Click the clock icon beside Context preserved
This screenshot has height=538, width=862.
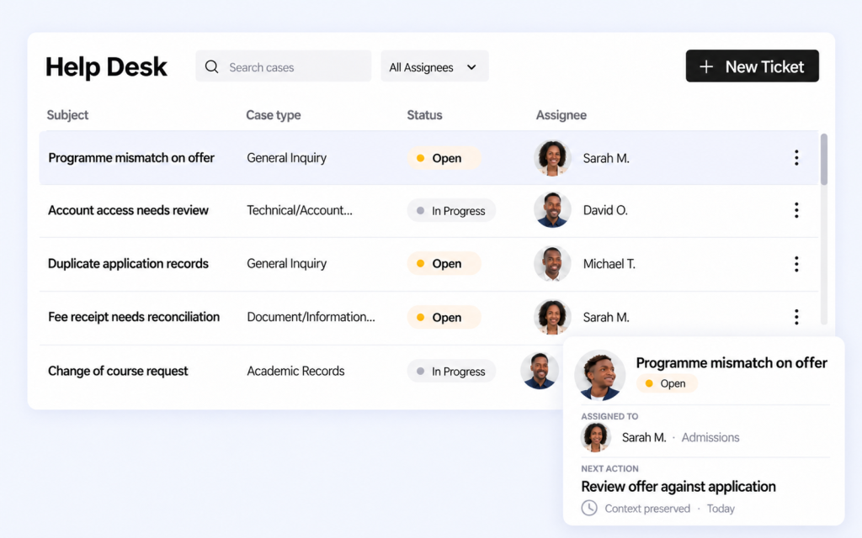(589, 509)
